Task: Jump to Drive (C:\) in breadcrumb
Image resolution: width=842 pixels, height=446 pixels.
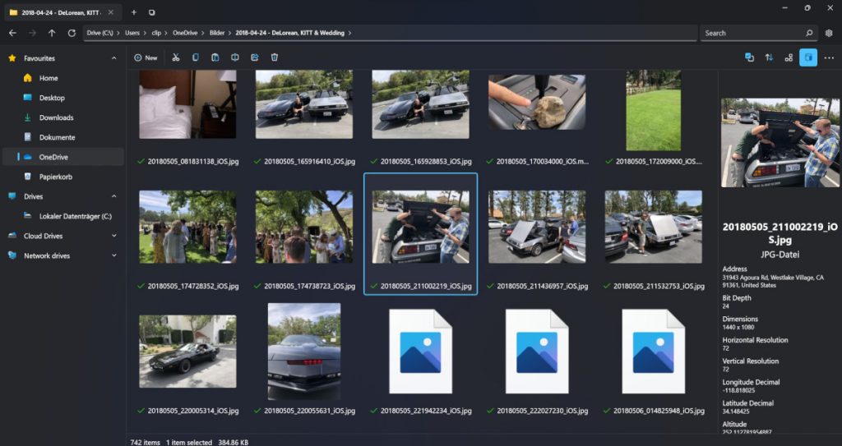Action: pos(99,33)
